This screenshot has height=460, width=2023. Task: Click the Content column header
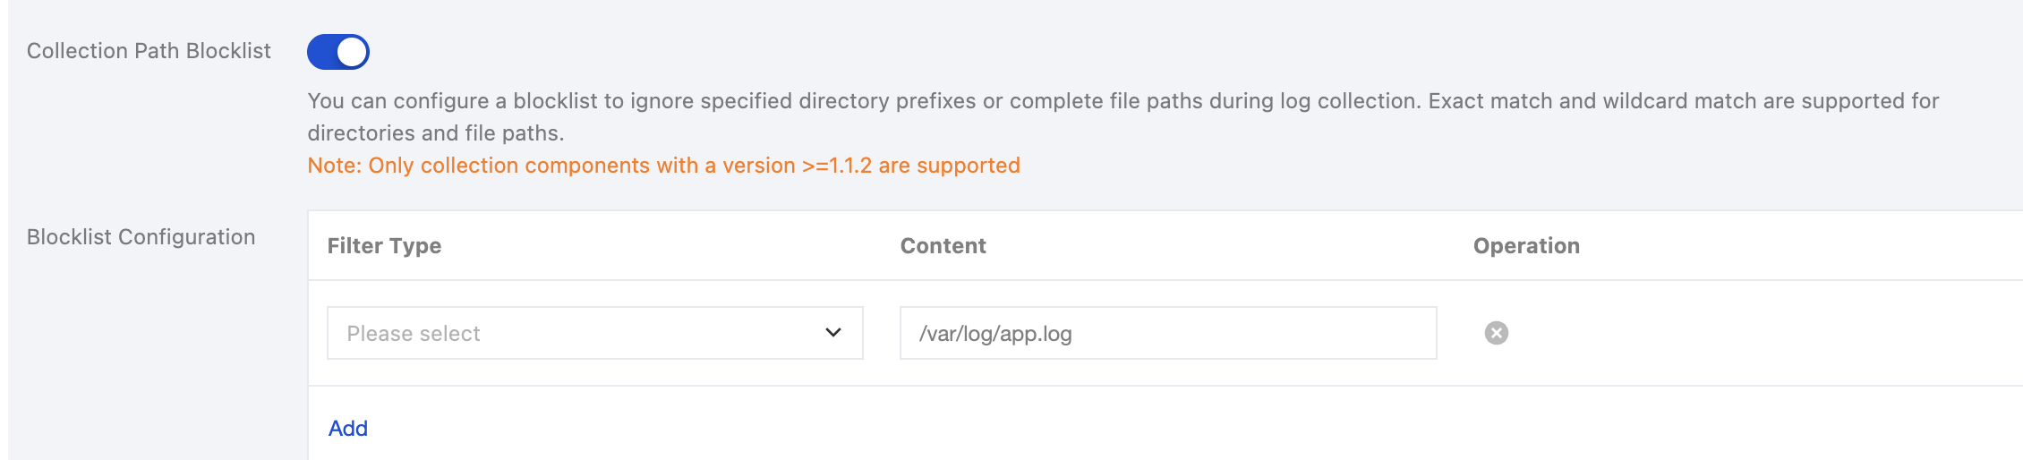coord(943,246)
